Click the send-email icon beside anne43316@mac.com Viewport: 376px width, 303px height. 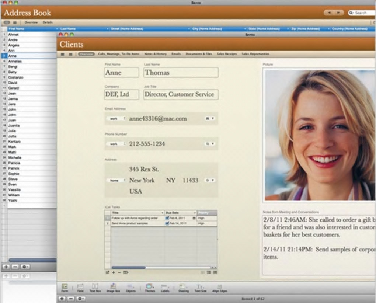(x=208, y=118)
